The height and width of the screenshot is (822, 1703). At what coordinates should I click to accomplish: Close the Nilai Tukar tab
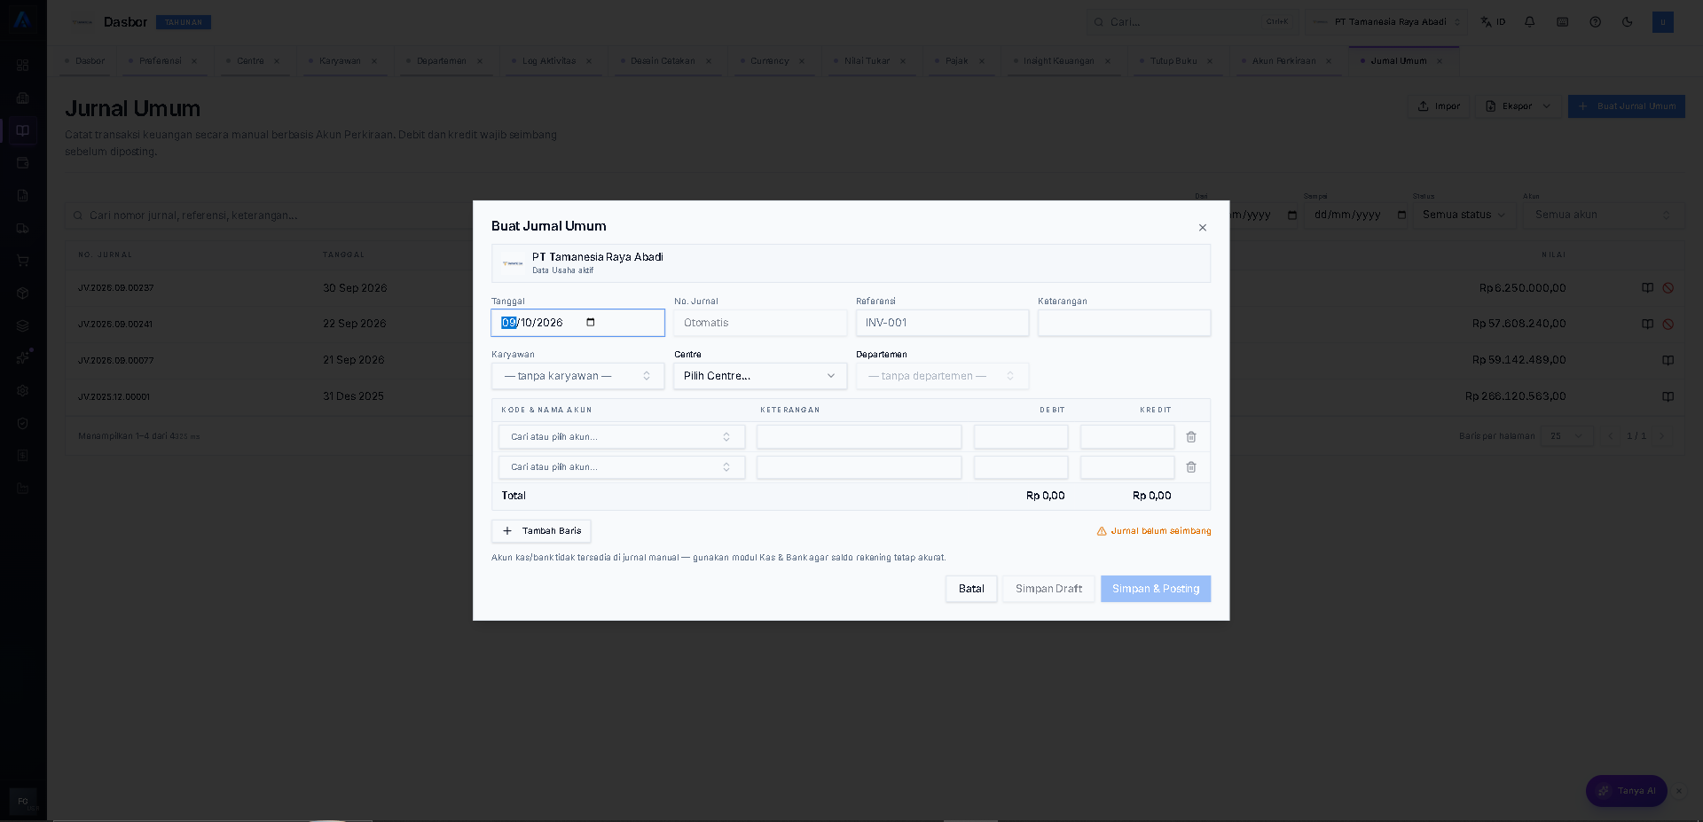pos(903,61)
